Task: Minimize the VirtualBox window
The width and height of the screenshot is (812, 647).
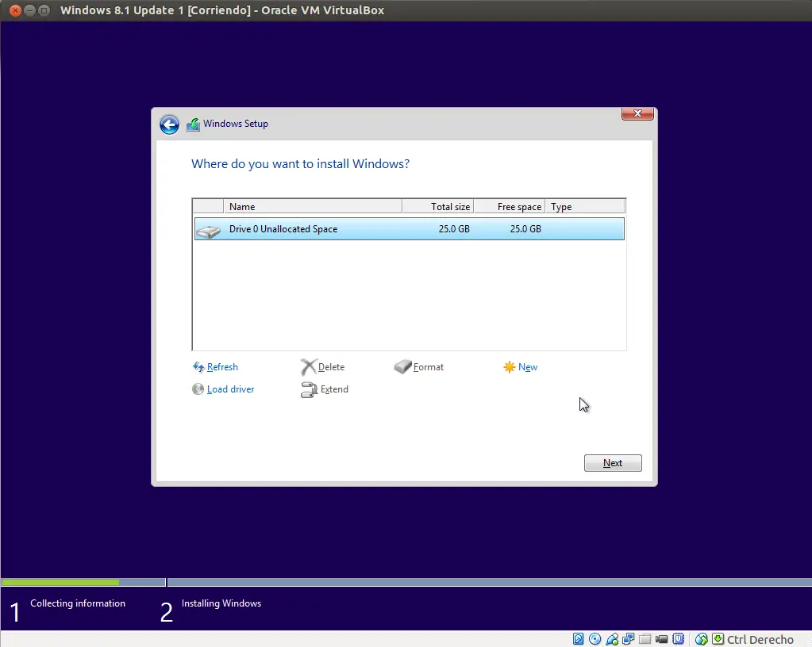Action: (29, 10)
